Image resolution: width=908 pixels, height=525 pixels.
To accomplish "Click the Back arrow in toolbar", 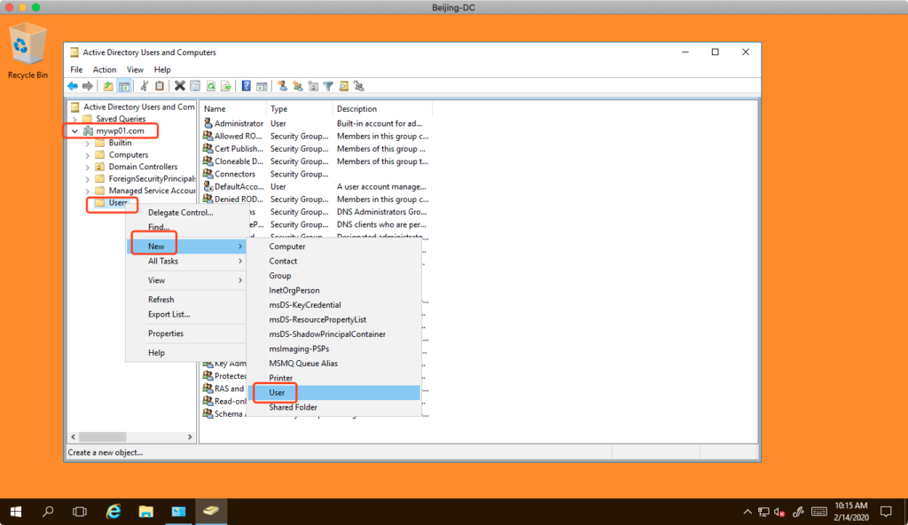I will (73, 86).
